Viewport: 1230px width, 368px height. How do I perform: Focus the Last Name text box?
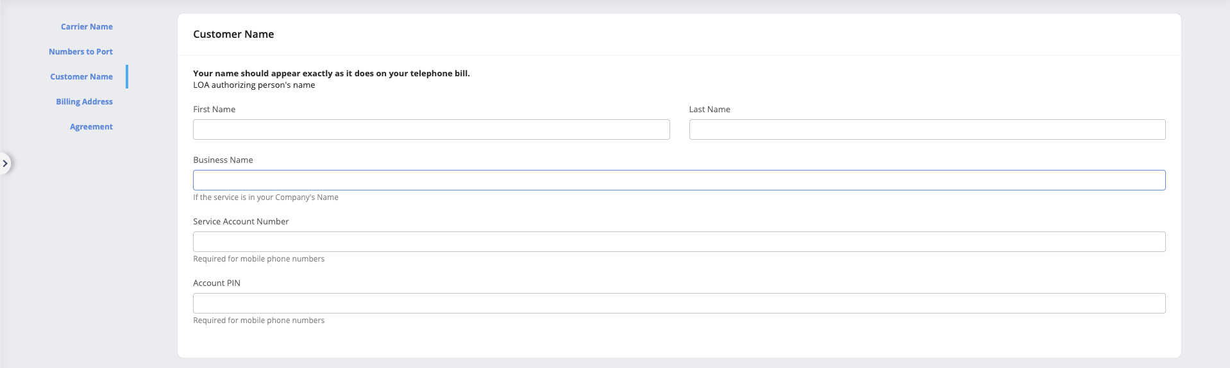coord(927,130)
